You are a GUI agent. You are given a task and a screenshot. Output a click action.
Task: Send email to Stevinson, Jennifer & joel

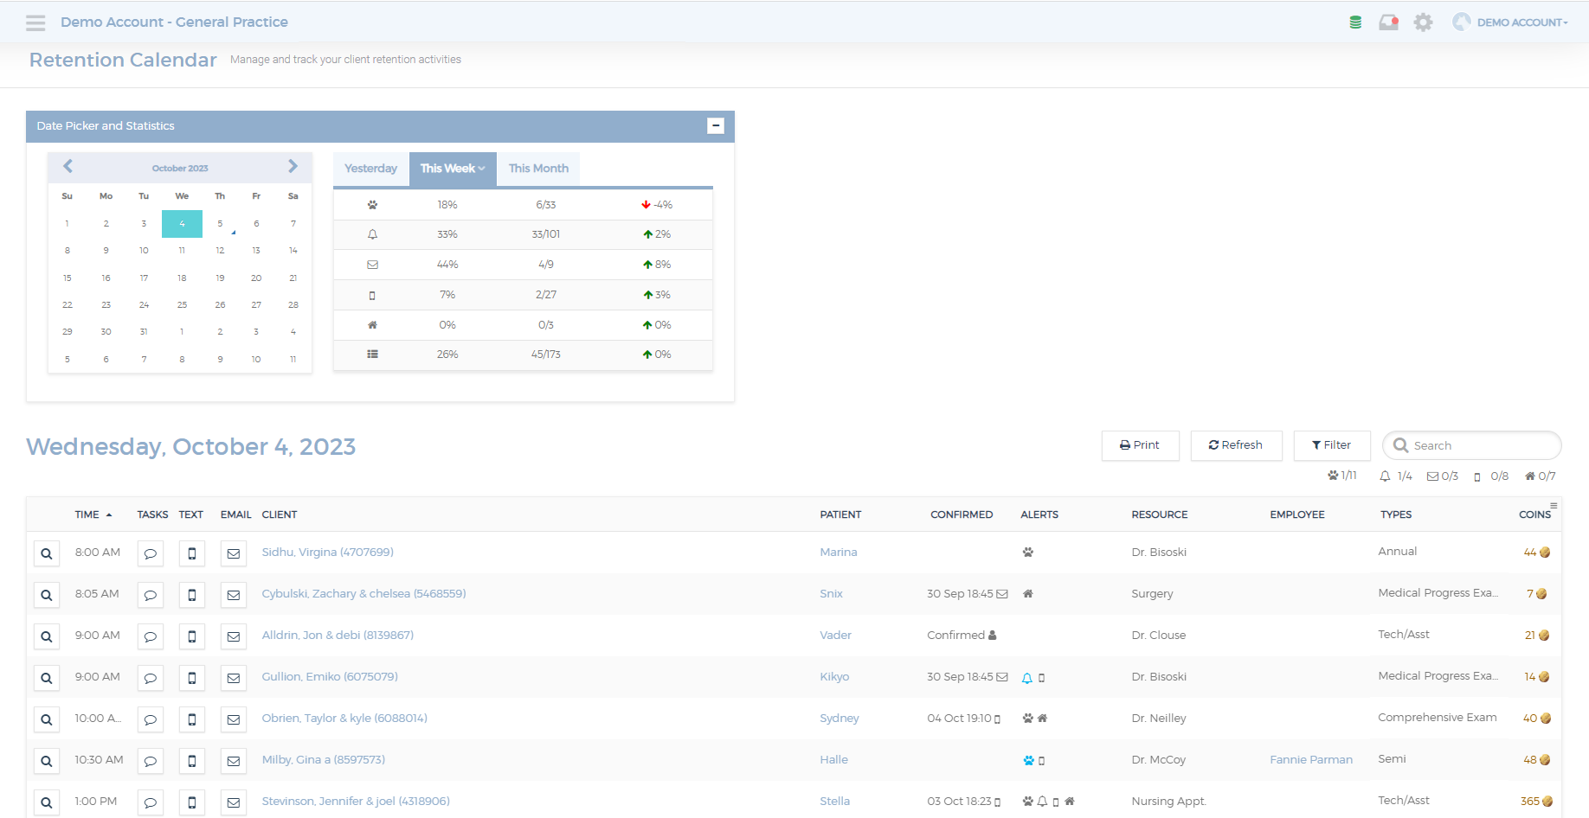(x=234, y=802)
